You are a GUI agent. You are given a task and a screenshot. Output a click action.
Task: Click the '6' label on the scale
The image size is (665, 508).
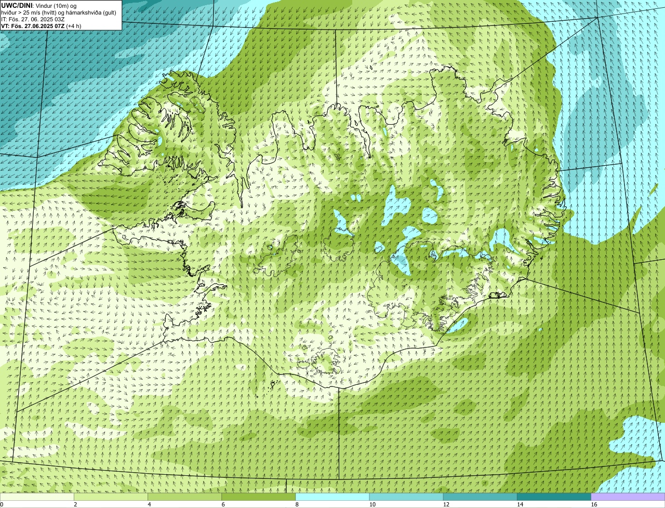tap(223, 504)
